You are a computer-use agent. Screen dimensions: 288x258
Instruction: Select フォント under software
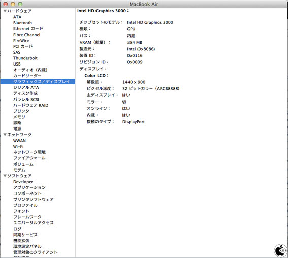[x=21, y=211]
